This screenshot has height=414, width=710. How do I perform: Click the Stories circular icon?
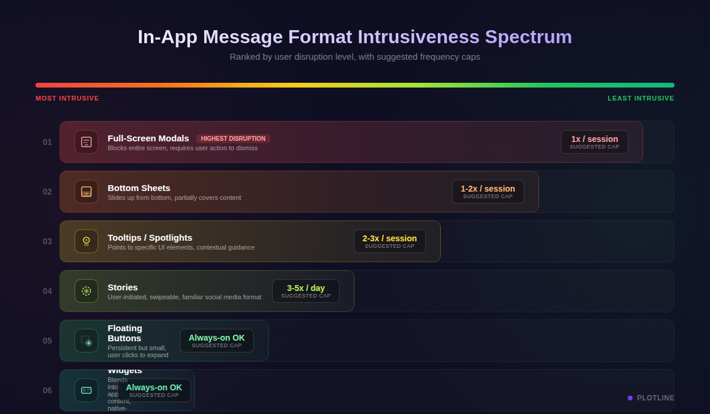pos(86,291)
